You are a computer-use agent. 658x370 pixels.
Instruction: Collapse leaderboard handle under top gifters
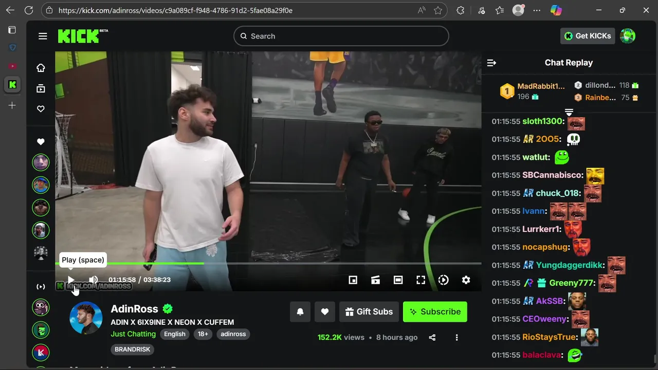569,112
